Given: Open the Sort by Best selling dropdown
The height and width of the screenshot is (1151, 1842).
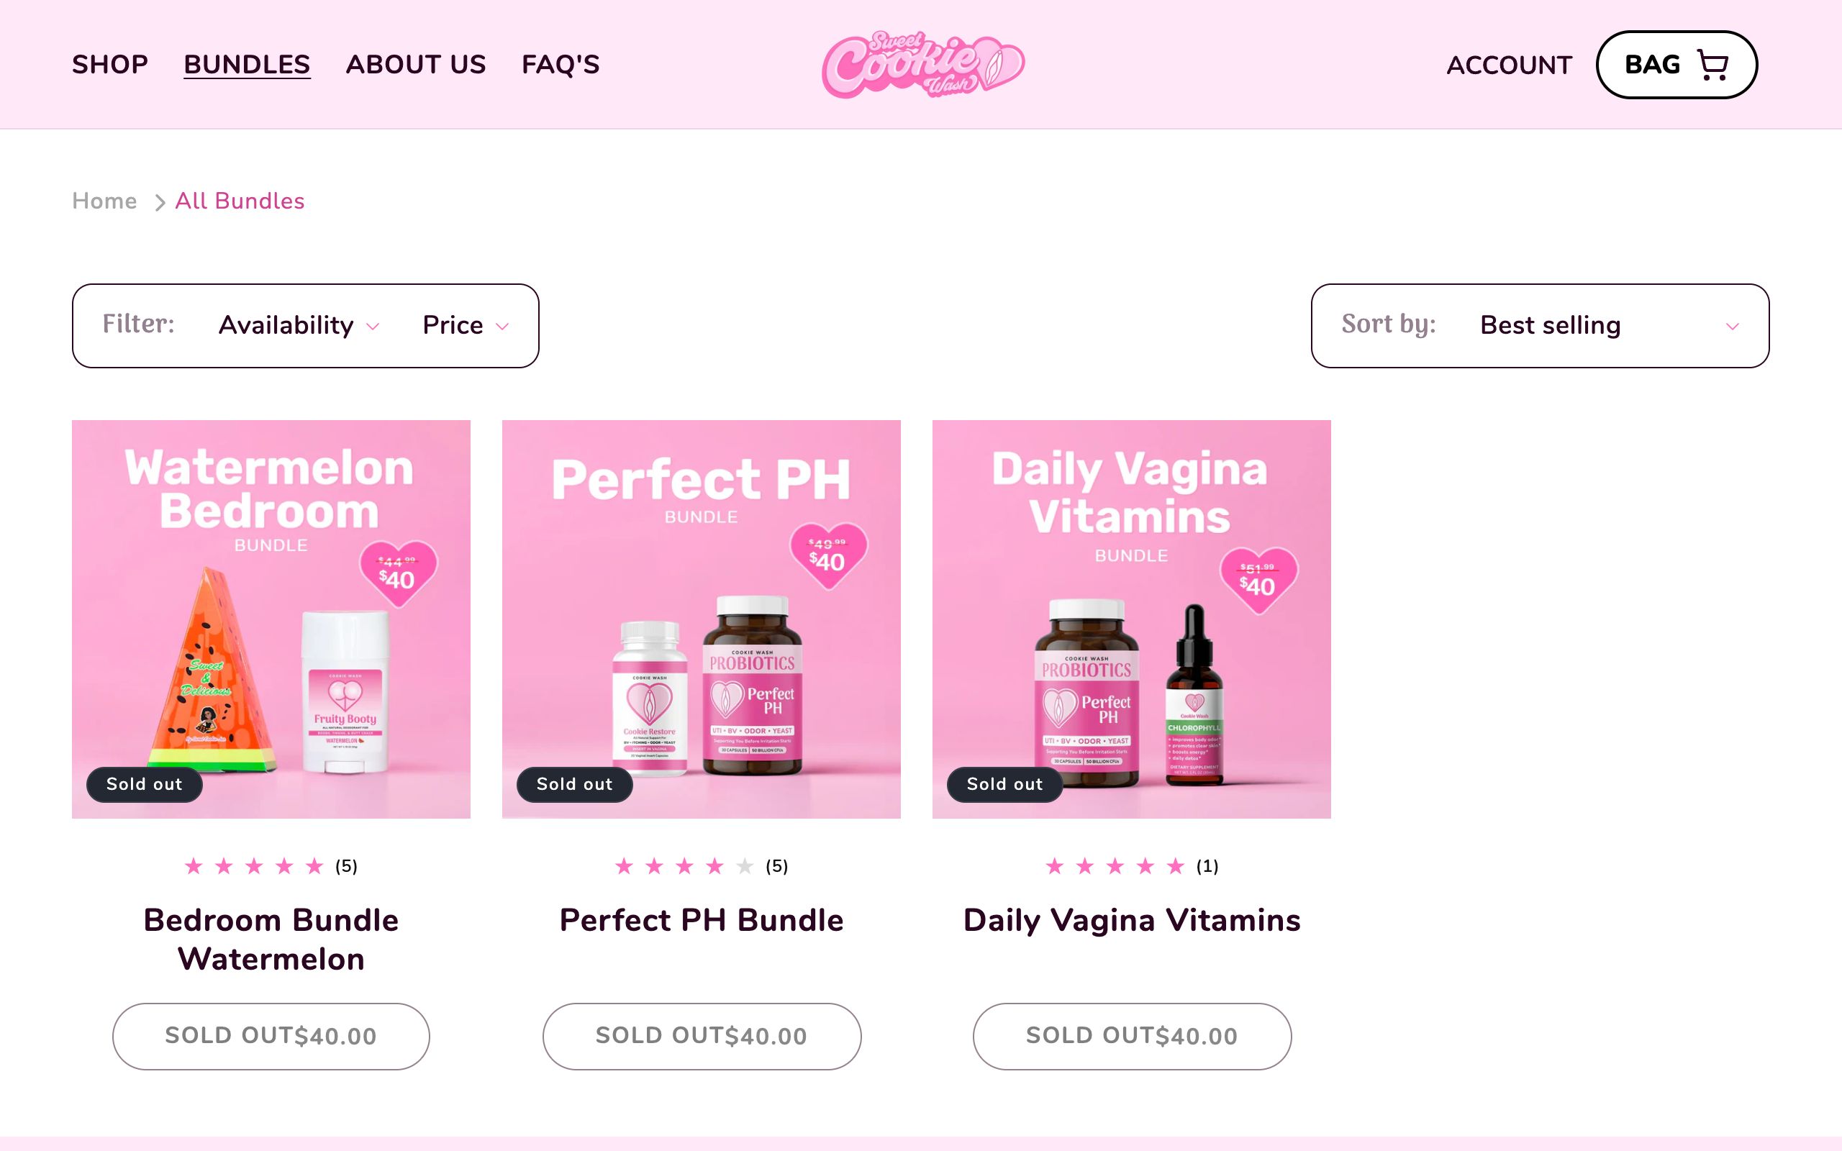Looking at the screenshot, I should pyautogui.click(x=1540, y=326).
